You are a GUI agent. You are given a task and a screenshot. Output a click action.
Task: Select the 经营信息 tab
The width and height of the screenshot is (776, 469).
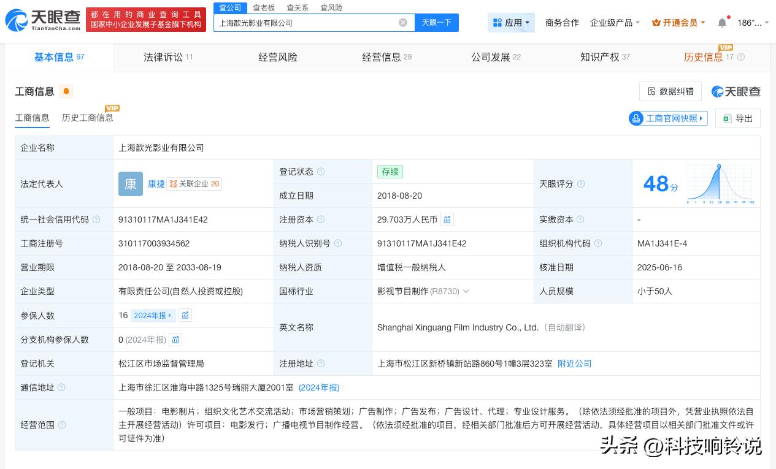[x=386, y=57]
